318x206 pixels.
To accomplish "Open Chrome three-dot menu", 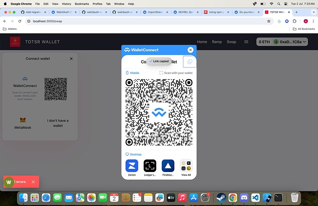I will [x=313, y=21].
